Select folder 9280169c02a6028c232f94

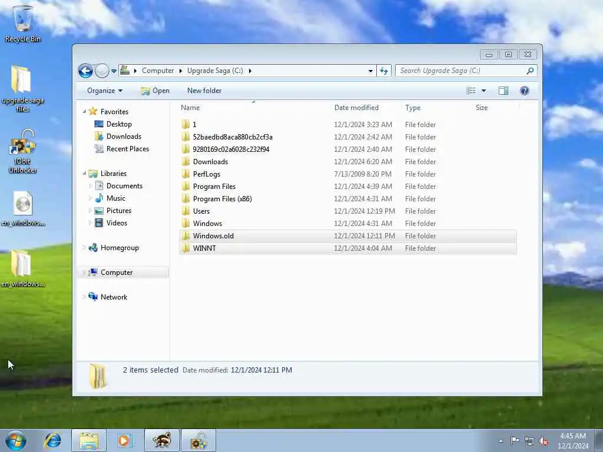(x=347, y=149)
